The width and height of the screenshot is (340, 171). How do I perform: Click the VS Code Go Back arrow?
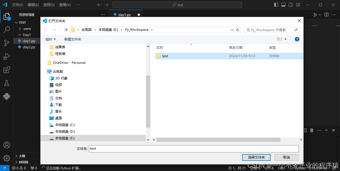(99, 5)
